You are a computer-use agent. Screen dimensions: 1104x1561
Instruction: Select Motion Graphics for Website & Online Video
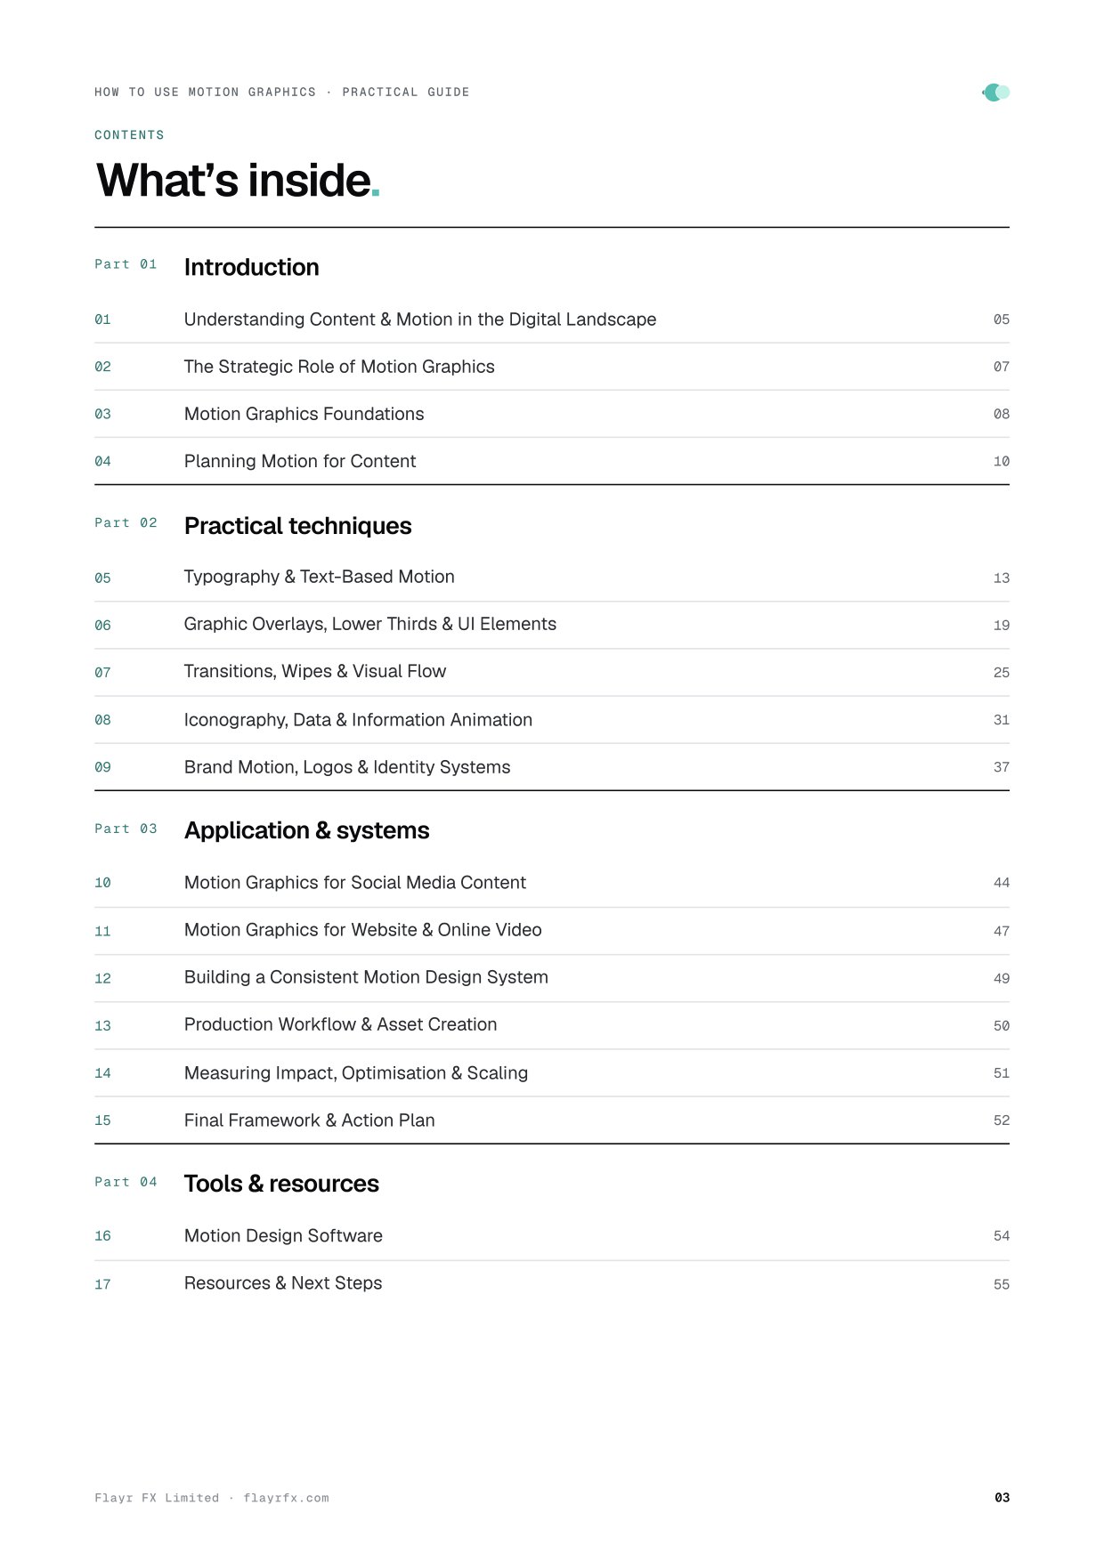click(x=552, y=931)
